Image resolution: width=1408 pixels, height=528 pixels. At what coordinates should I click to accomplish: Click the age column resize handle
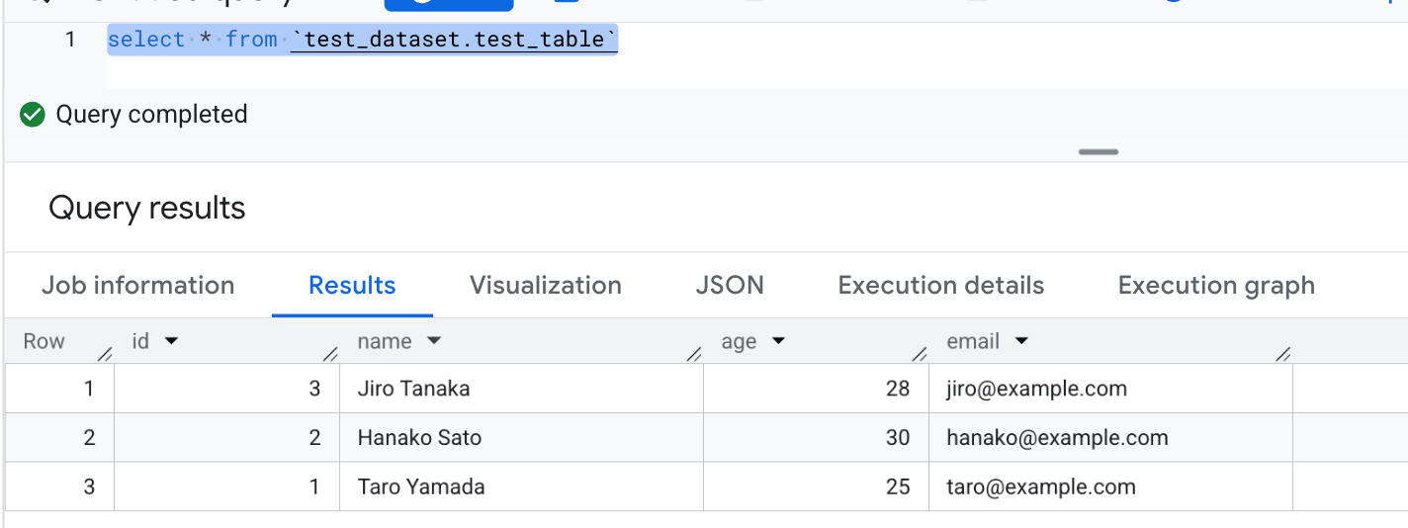[x=920, y=353]
